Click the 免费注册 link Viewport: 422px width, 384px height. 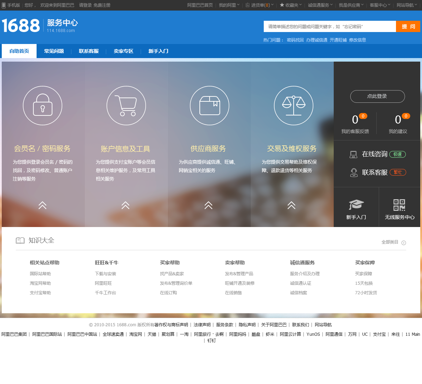102,5
